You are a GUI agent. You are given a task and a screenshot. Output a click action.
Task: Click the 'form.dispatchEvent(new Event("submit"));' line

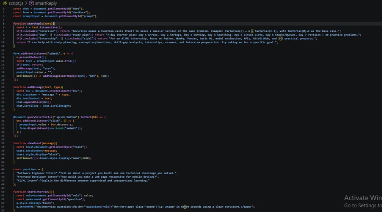point(51,128)
